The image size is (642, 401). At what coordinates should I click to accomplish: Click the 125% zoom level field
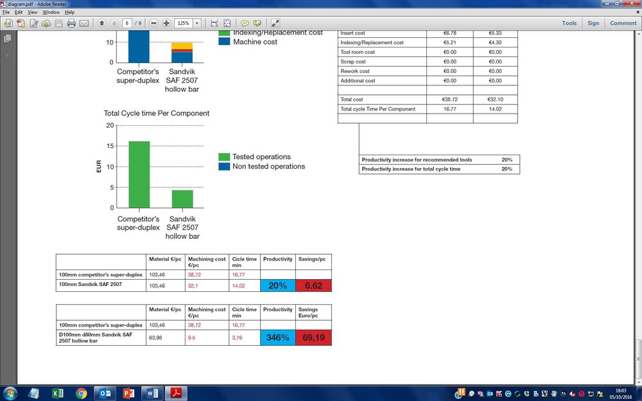pyautogui.click(x=184, y=23)
